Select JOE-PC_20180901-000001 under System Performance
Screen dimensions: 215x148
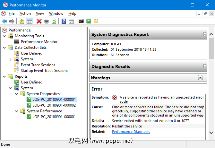(54, 117)
